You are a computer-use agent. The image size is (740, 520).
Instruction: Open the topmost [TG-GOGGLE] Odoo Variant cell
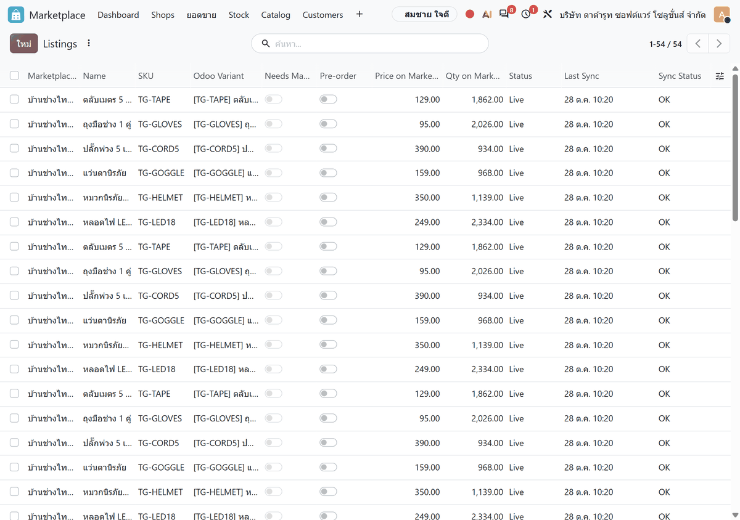226,173
